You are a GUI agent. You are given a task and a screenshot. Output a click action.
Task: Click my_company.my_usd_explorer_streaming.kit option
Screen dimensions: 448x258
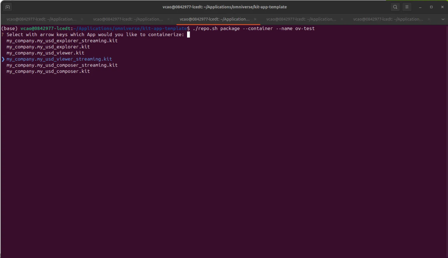[x=62, y=41]
